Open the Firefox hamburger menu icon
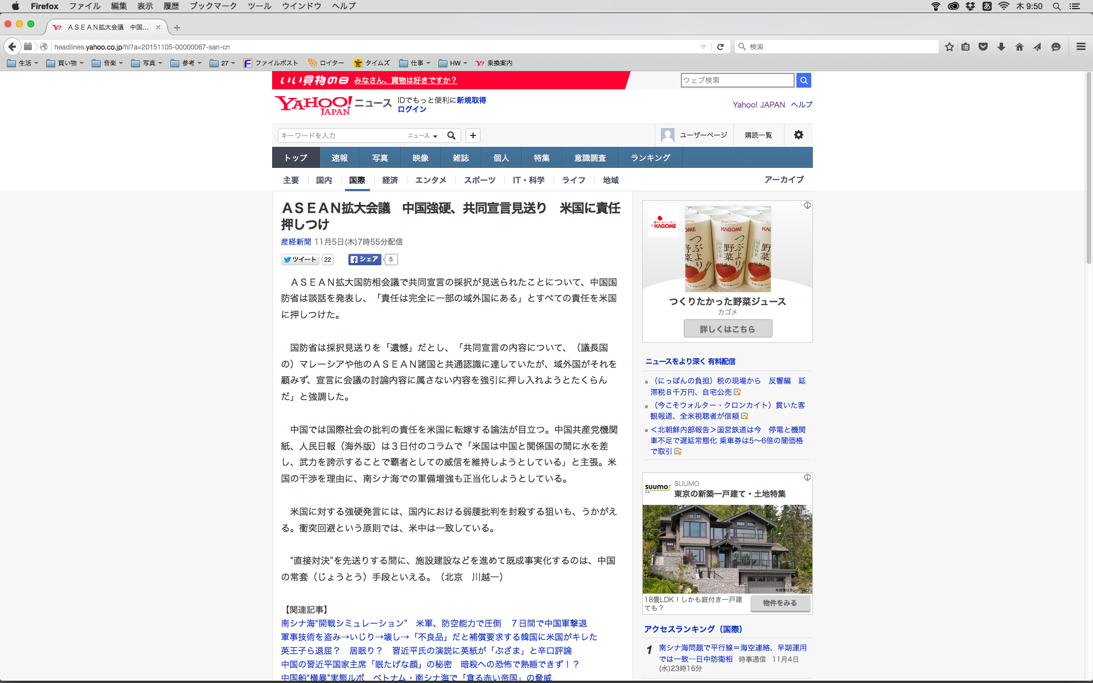Screen dimensions: 1093x683 point(1080,47)
